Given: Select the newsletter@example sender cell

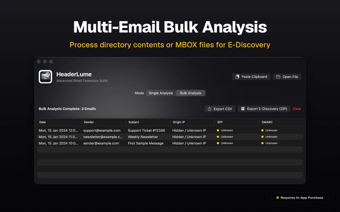Looking at the screenshot, I should pyautogui.click(x=103, y=137).
